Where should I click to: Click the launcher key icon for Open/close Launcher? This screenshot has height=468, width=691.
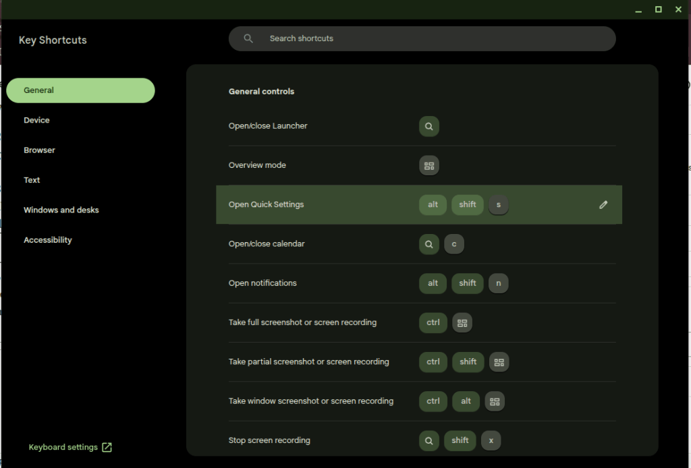click(x=429, y=126)
